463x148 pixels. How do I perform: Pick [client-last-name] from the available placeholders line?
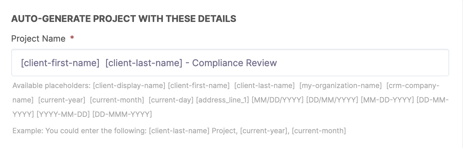(264, 86)
